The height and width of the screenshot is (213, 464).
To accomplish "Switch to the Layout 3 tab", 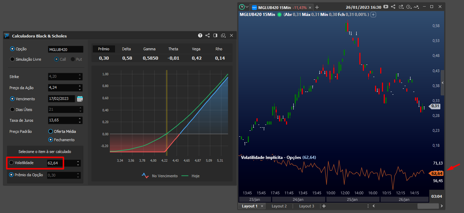I will tap(307, 206).
